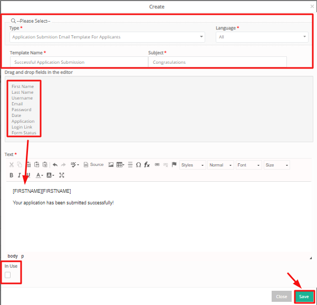Open the Styles dropdown
The width and height of the screenshot is (317, 305).
point(193,165)
